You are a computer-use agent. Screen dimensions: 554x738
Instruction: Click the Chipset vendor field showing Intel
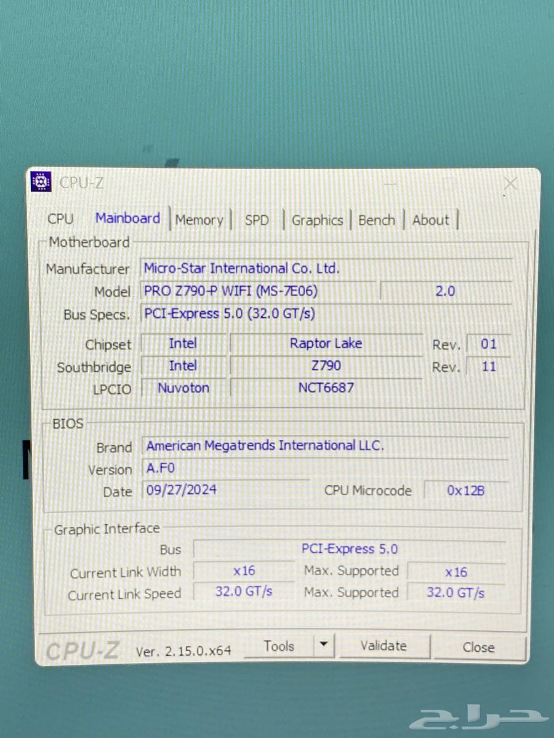click(183, 343)
